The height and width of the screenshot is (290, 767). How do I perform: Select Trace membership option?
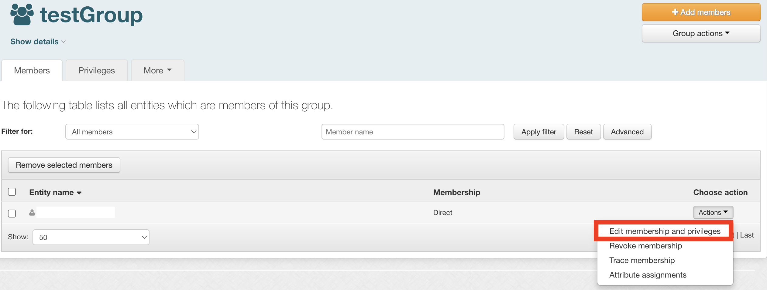tap(642, 260)
